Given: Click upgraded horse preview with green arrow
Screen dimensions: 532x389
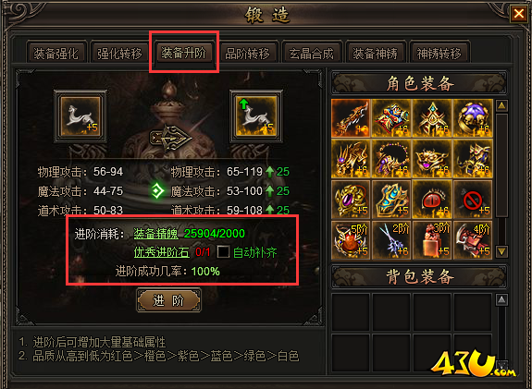Looking at the screenshot, I should [x=256, y=116].
